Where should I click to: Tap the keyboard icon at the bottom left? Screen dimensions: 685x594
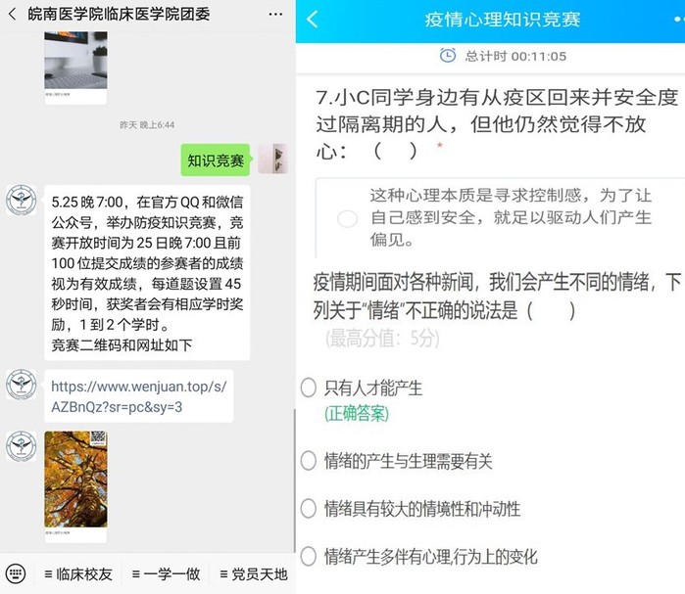[16, 573]
